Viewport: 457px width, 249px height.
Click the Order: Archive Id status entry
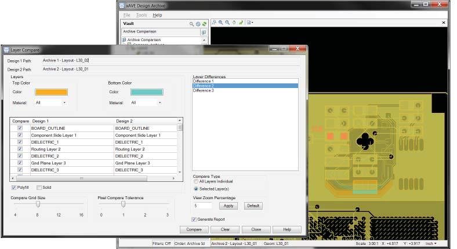(190, 244)
